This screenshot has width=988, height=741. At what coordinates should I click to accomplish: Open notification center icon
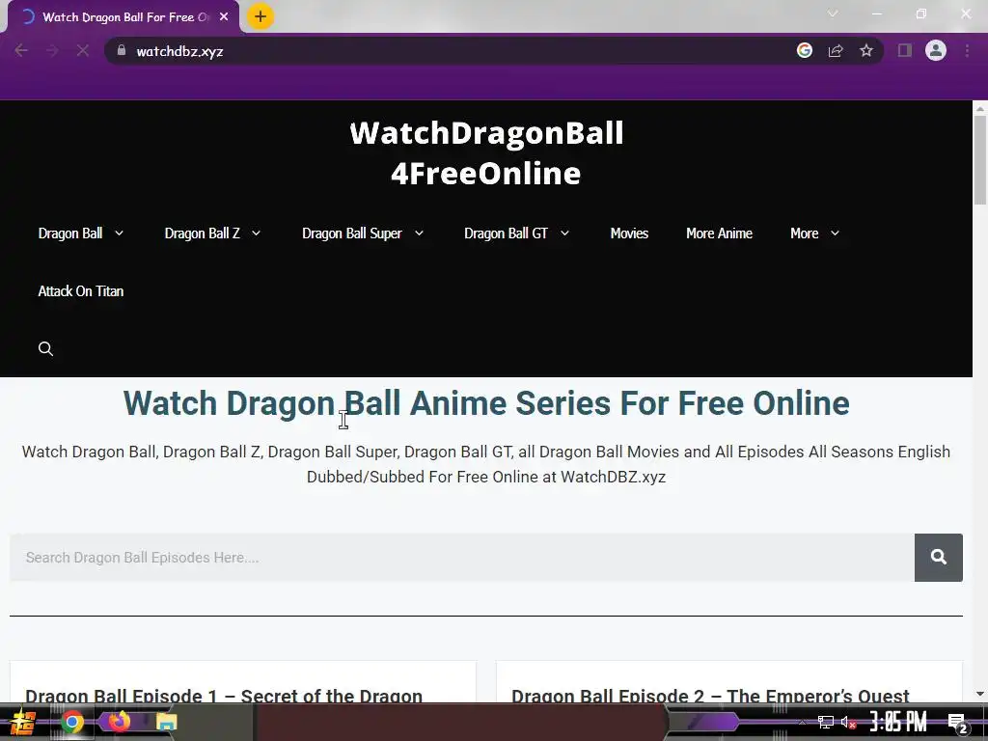point(958,724)
